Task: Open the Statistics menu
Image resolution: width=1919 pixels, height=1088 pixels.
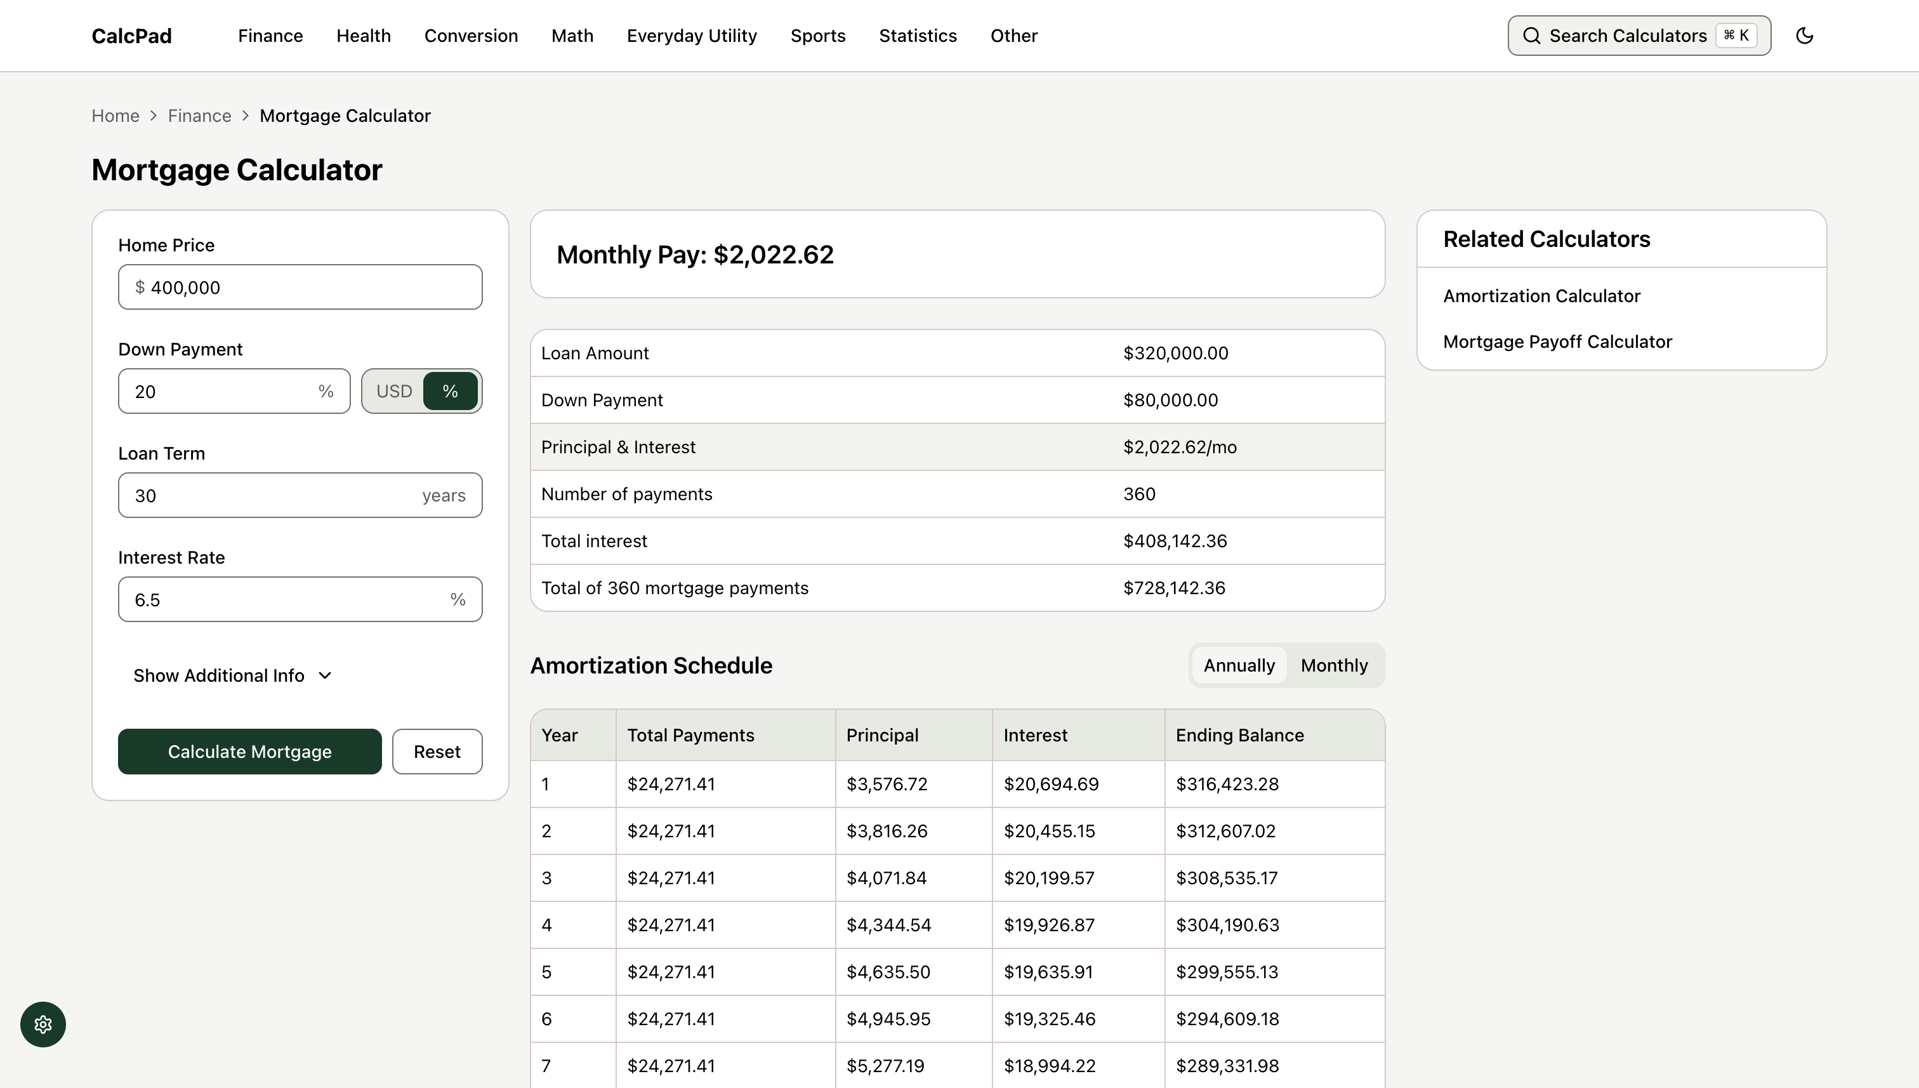Action: point(917,36)
